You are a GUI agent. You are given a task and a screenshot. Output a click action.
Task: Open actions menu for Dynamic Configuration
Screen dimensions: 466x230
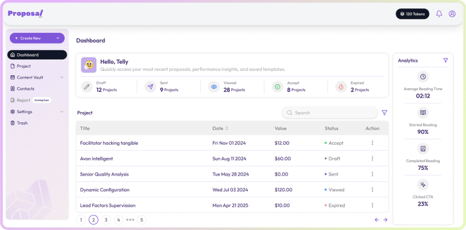click(x=372, y=189)
